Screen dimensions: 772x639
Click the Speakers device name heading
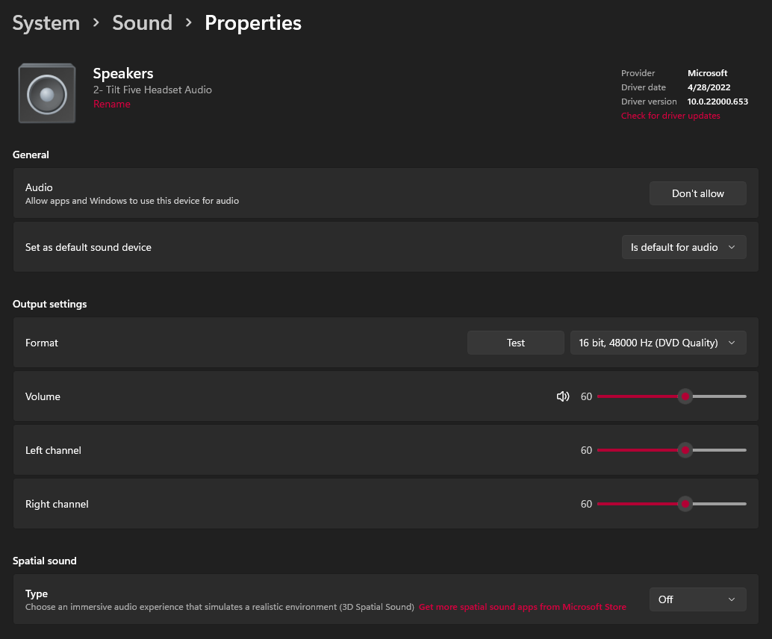(123, 73)
